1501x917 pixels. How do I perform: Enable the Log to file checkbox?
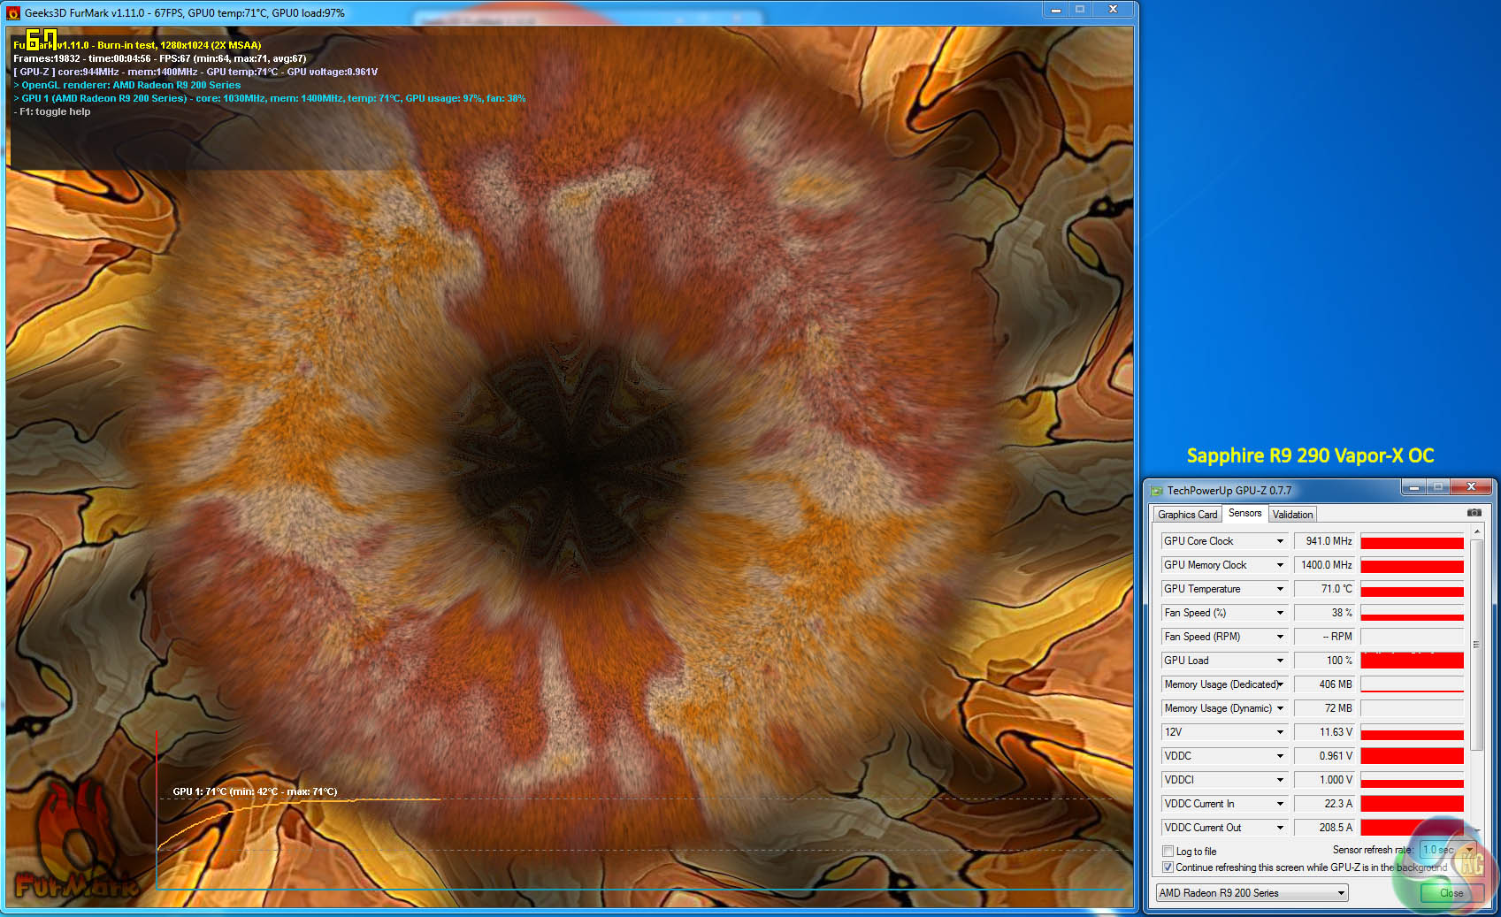click(1168, 852)
